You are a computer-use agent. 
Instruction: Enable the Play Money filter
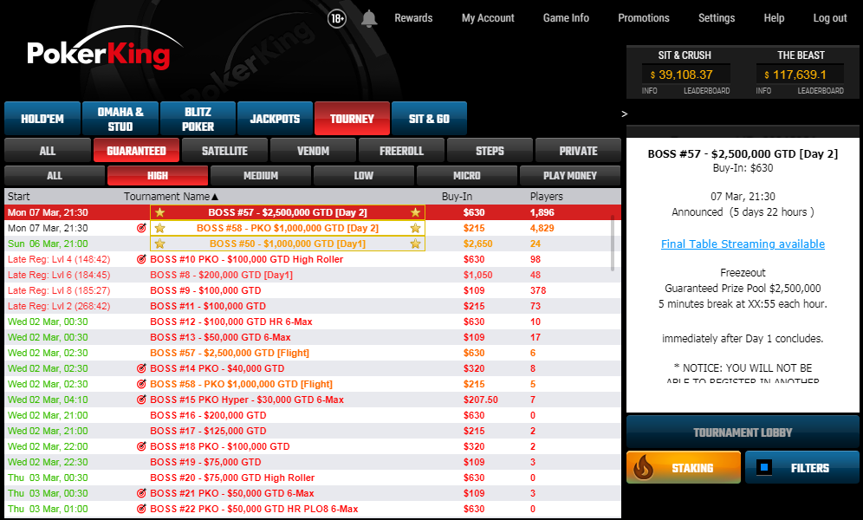569,176
